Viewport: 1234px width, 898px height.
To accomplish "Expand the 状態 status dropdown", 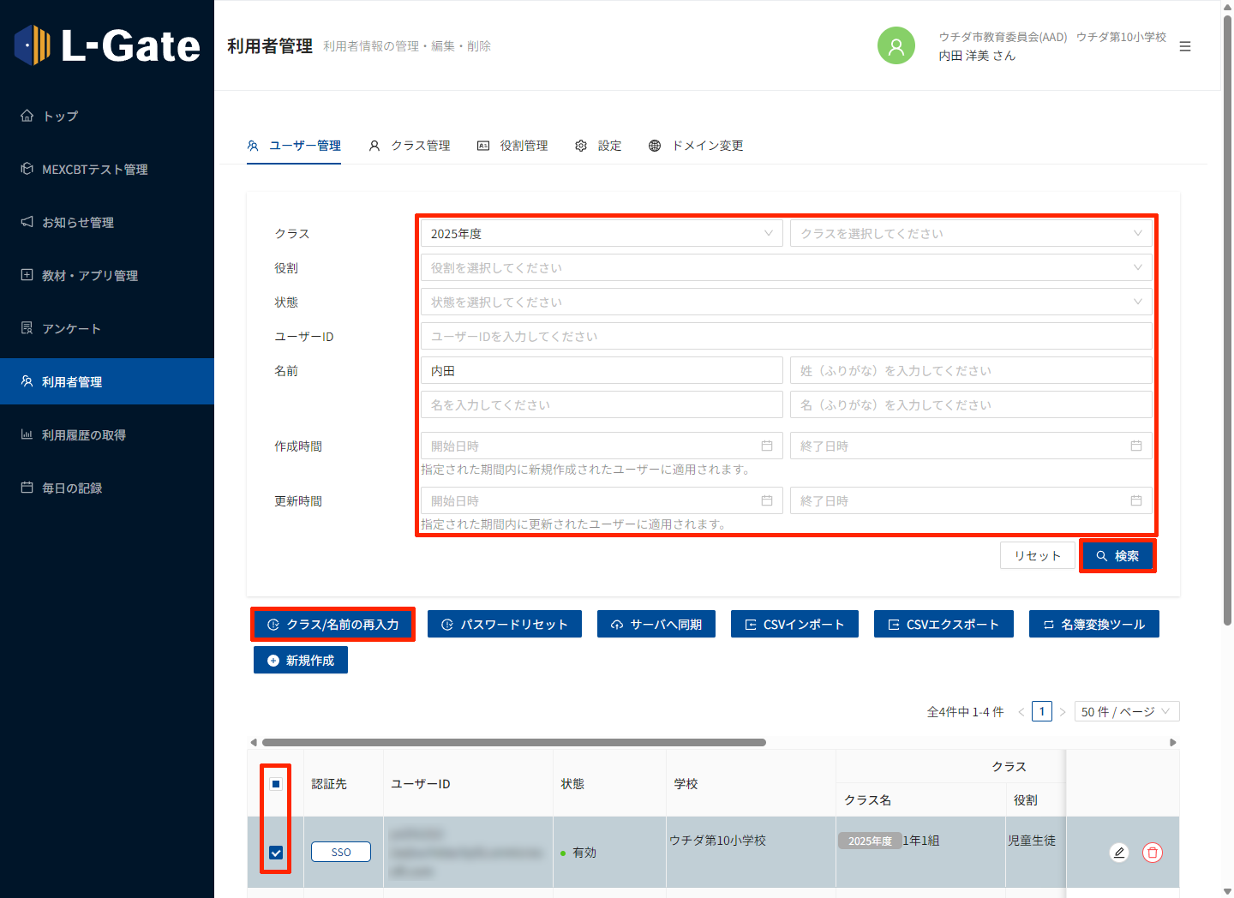I will (x=786, y=302).
